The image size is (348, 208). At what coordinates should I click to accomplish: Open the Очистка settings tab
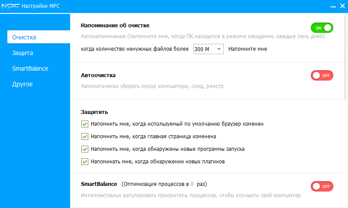click(x=39, y=37)
